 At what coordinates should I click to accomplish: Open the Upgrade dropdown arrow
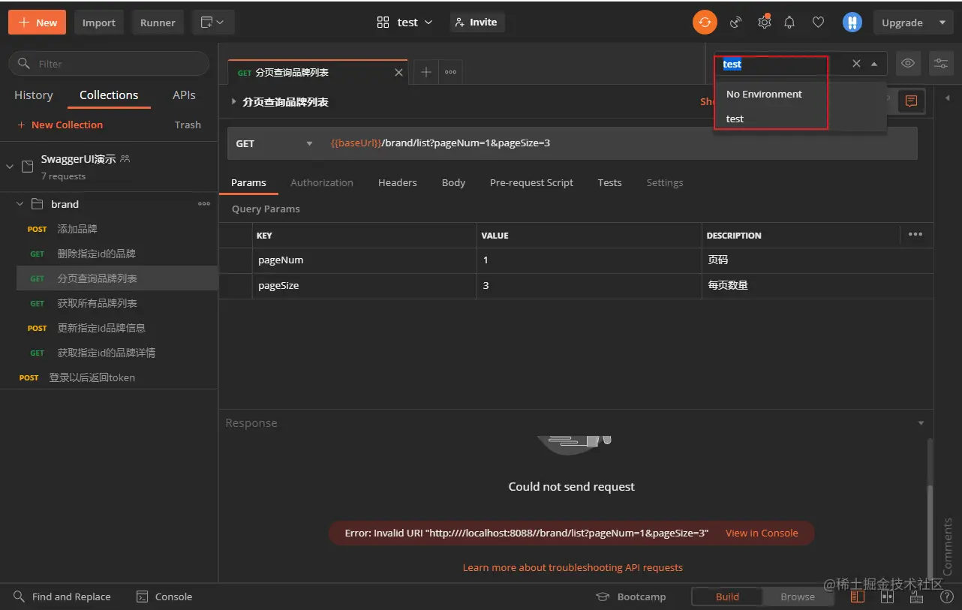point(942,23)
